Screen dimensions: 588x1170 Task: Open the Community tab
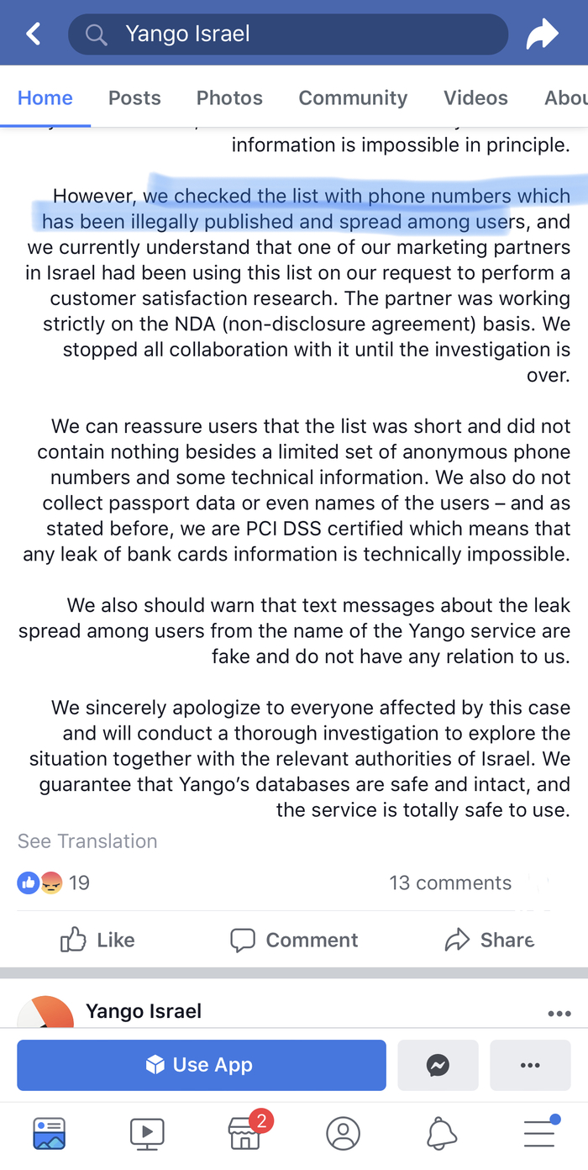tap(353, 97)
